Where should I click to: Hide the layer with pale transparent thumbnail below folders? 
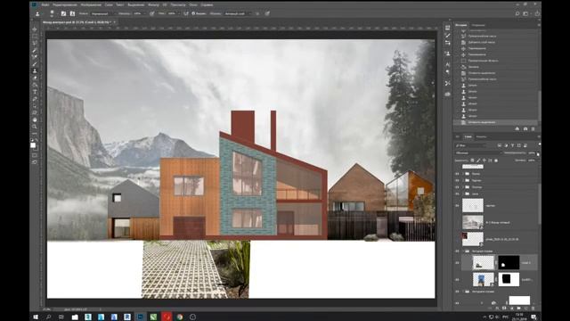(x=457, y=206)
